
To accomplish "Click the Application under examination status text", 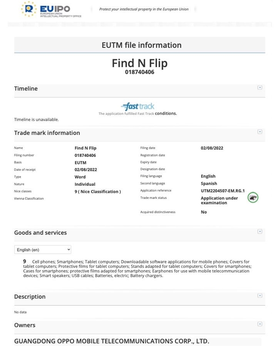I will 219,200.
